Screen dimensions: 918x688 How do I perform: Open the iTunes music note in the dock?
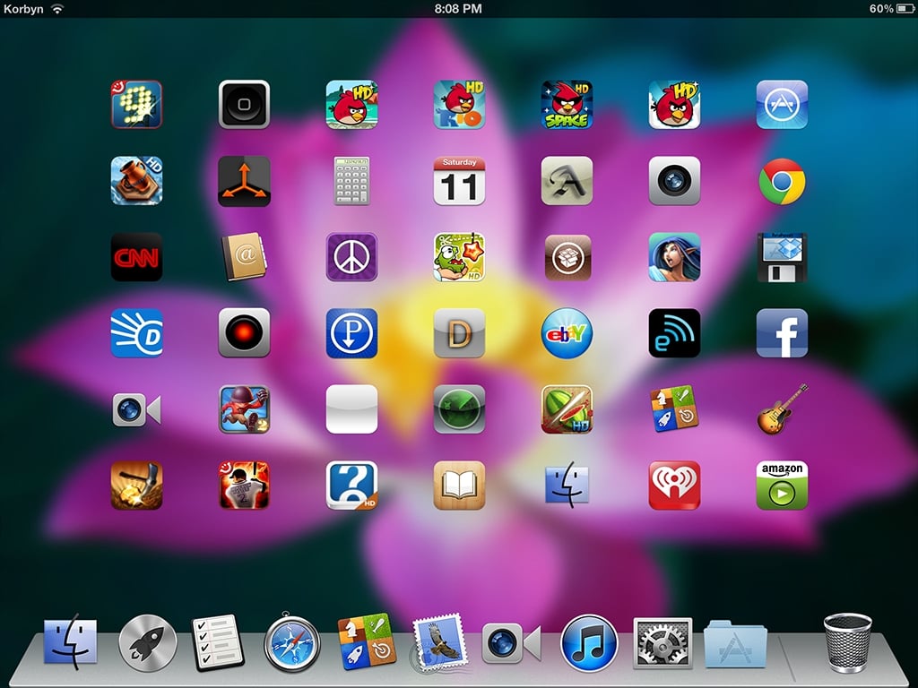coord(589,643)
